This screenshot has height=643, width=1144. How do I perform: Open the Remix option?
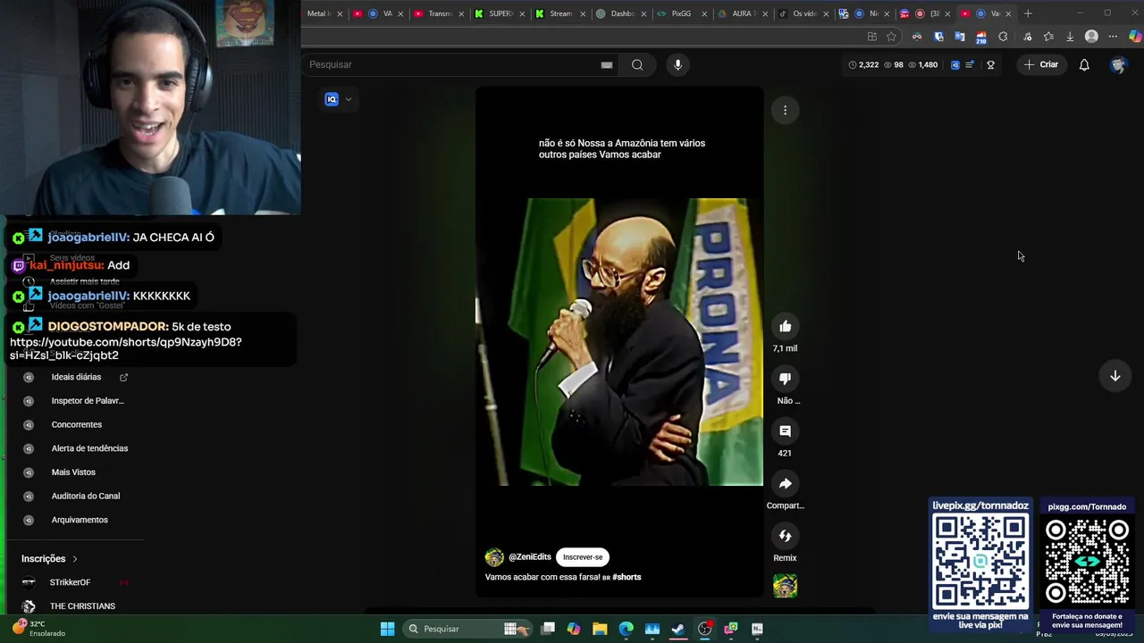coord(785,536)
